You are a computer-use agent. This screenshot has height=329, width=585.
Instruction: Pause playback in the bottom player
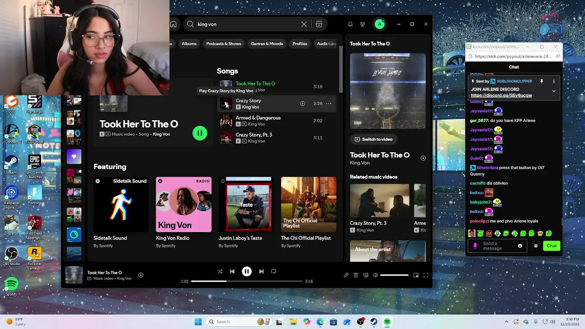click(x=246, y=271)
